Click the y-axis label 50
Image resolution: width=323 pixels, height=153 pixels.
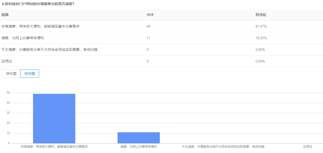click(8, 93)
